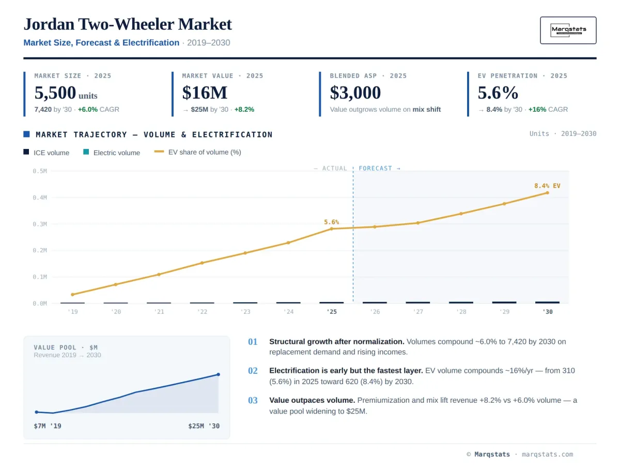Image resolution: width=620 pixels, height=471 pixels.
Task: Click the 0.3M y-axis label
Action: (x=40, y=224)
